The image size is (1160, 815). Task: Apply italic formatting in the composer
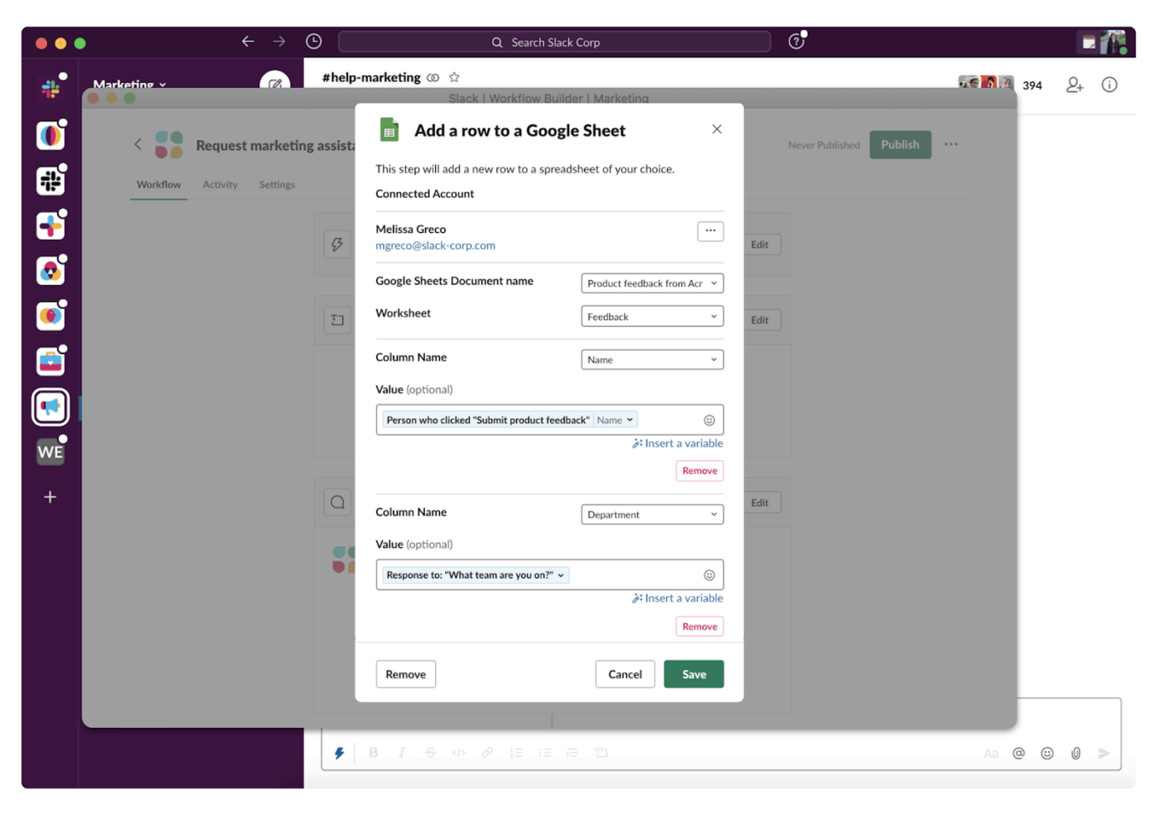[x=401, y=752]
